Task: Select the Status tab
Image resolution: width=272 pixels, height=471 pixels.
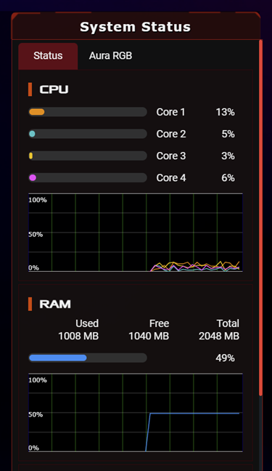Action: pyautogui.click(x=48, y=56)
